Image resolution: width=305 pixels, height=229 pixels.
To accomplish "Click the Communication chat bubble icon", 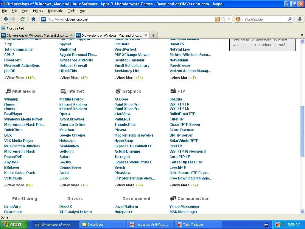I will 173,198.
